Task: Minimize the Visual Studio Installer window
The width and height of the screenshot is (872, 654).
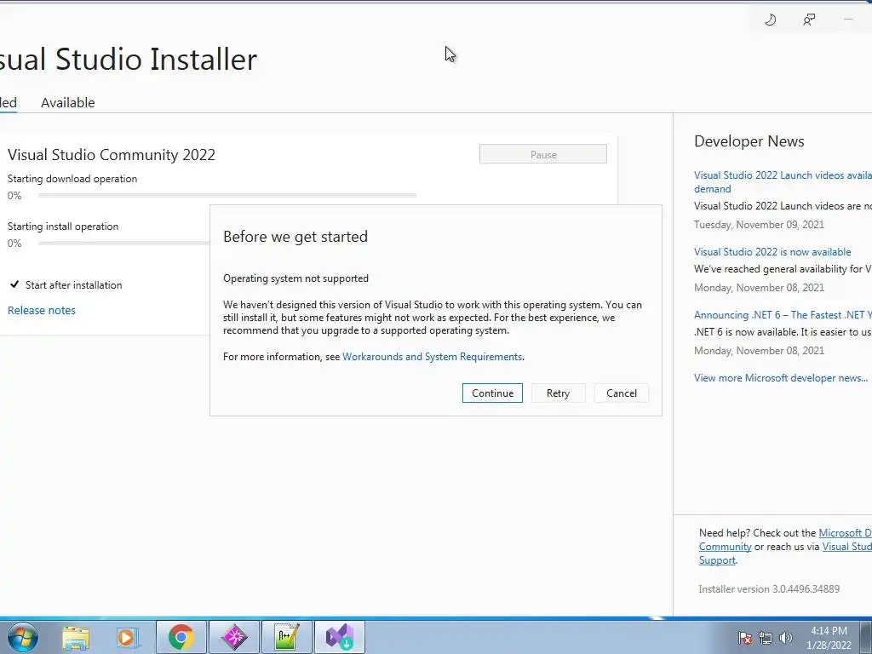Action: (x=848, y=20)
